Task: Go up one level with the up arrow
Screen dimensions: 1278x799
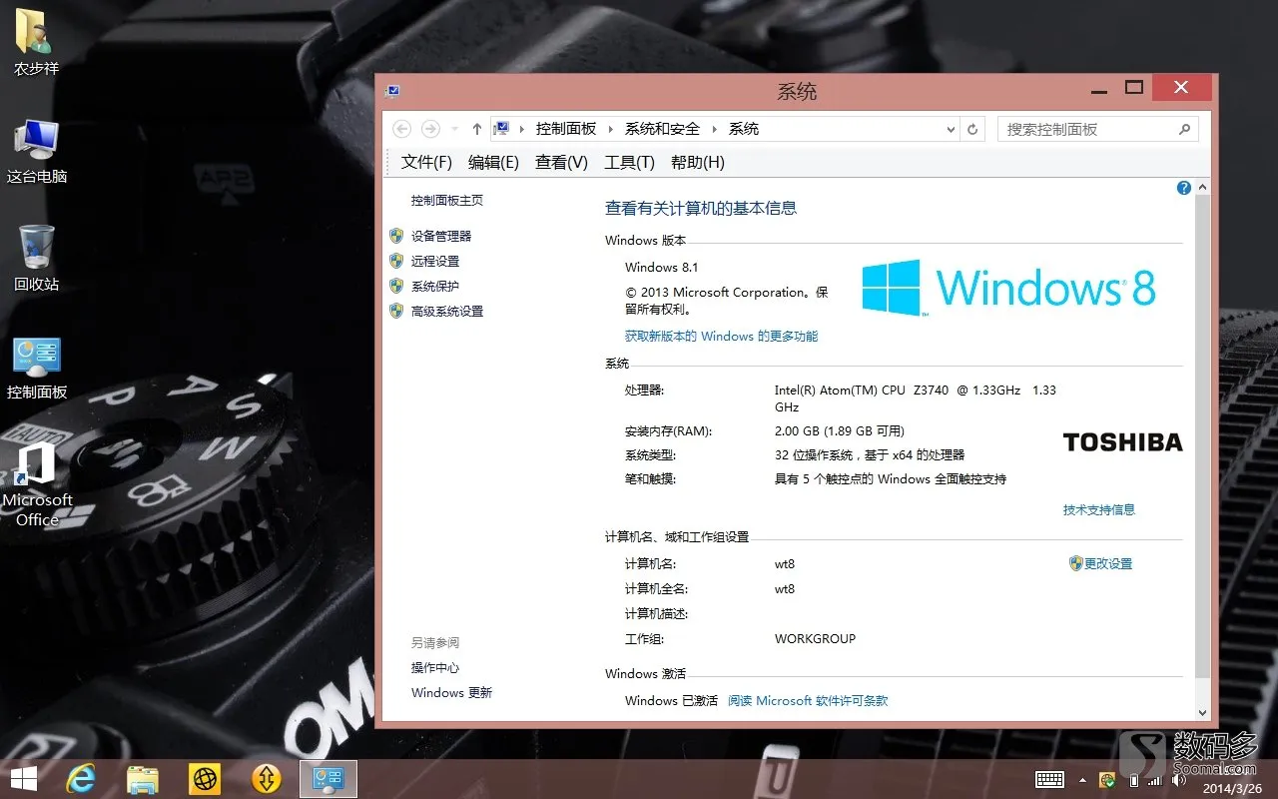Action: 477,129
